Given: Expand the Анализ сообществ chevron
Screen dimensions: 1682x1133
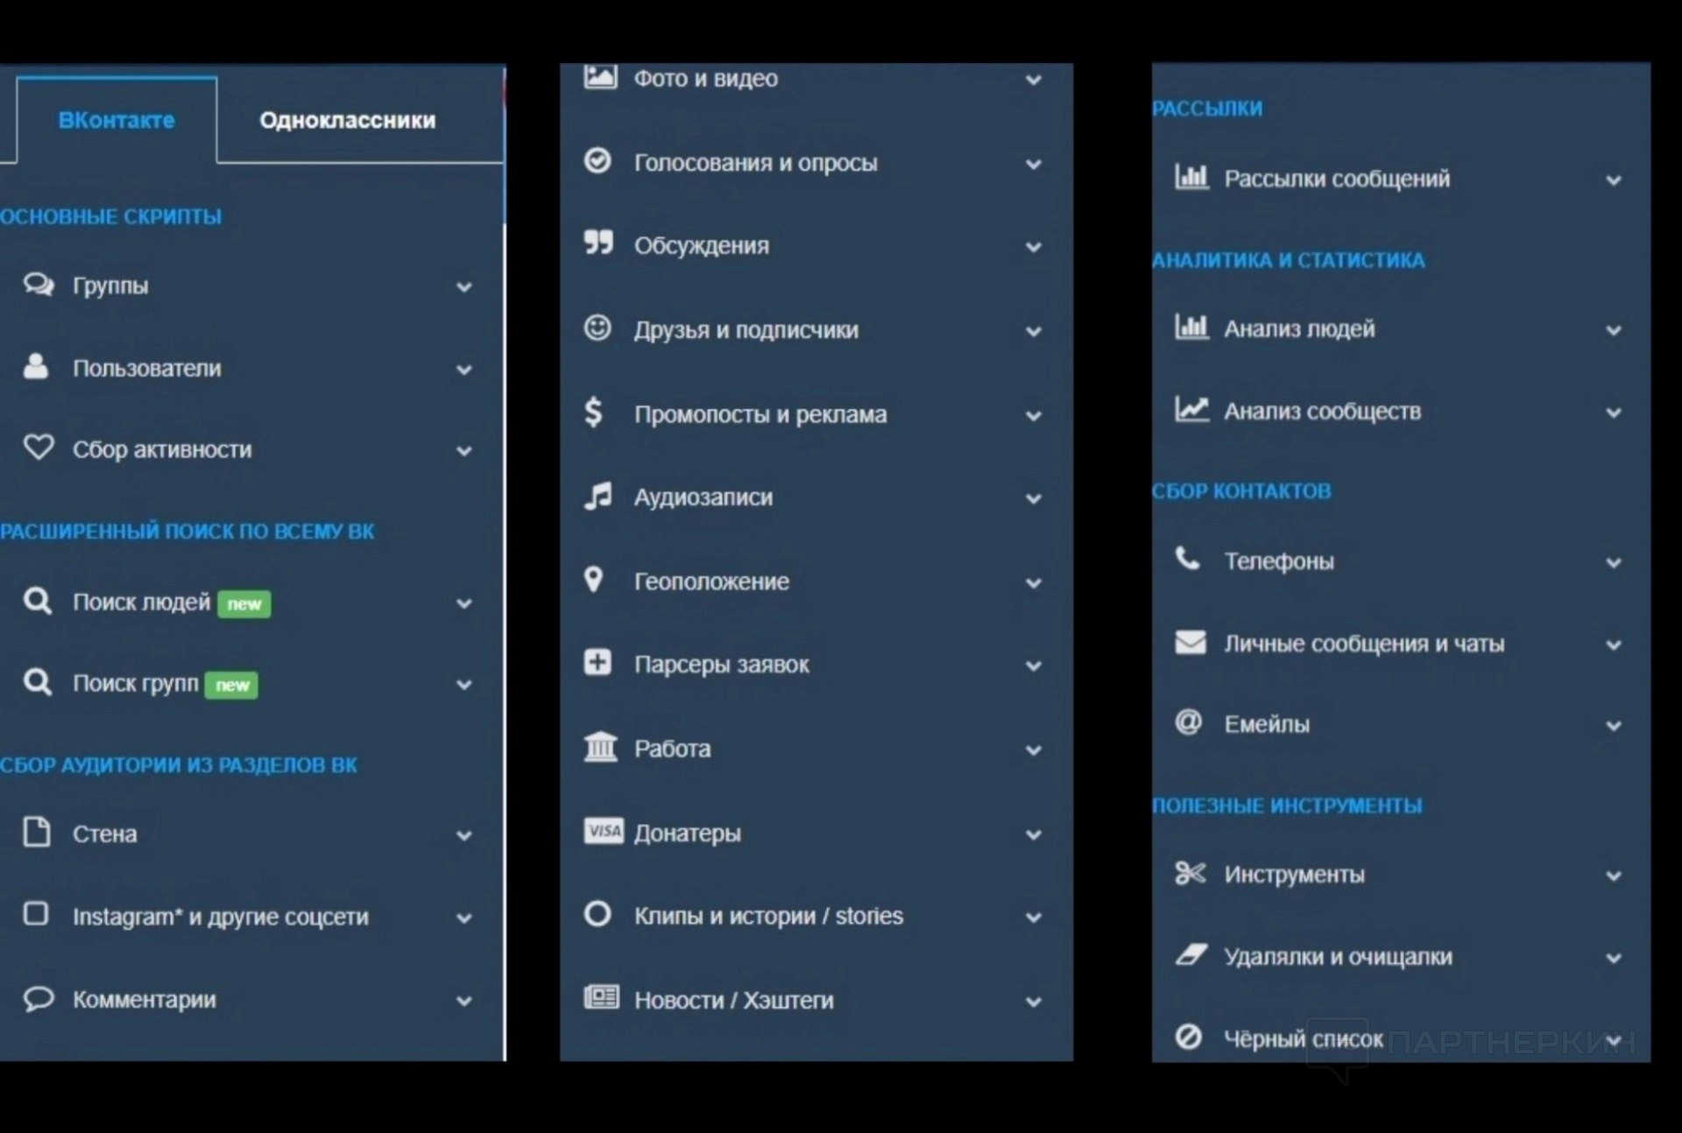Looking at the screenshot, I should point(1614,412).
